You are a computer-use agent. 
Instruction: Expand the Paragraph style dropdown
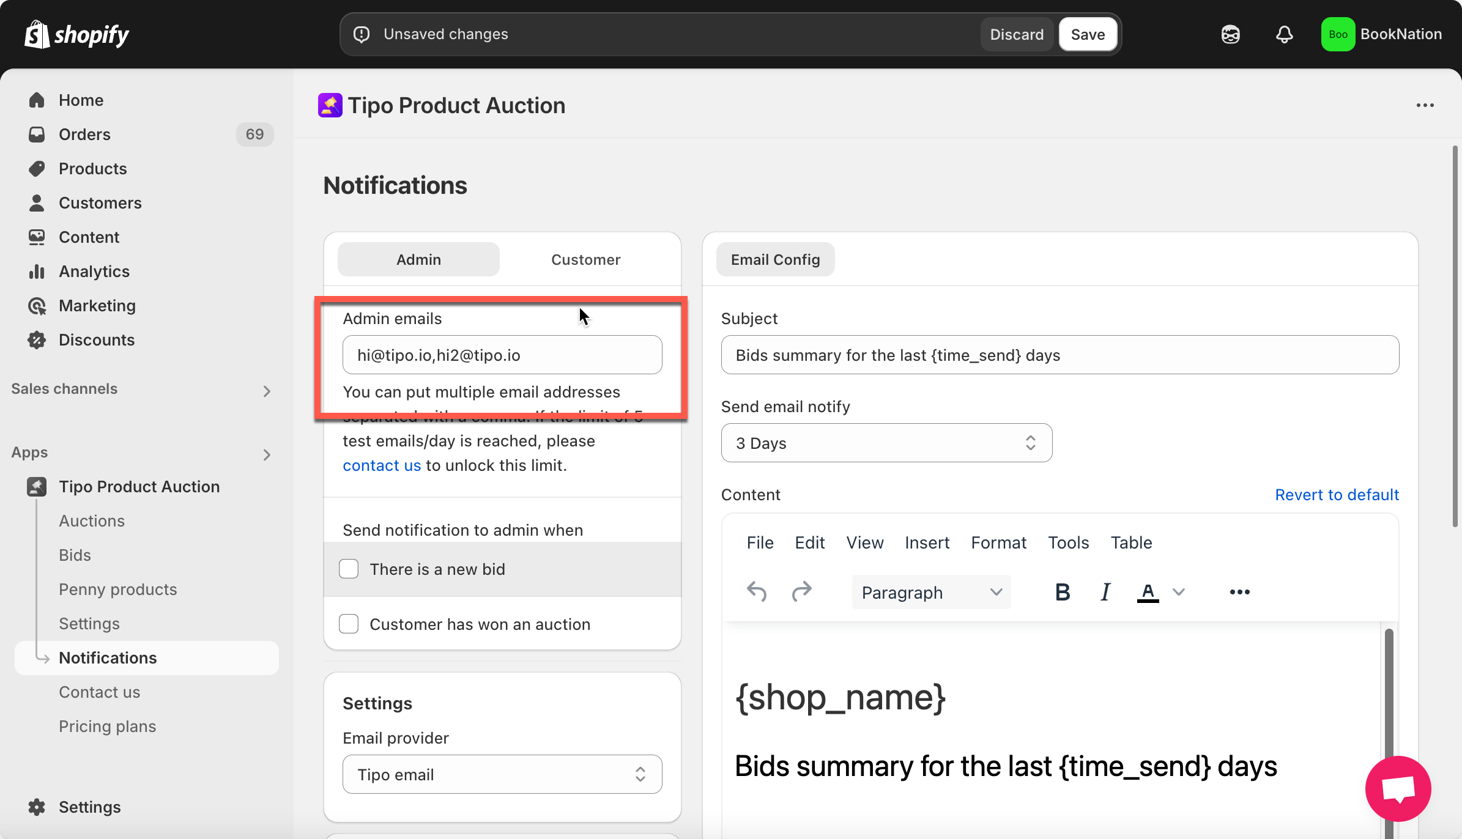(x=930, y=592)
